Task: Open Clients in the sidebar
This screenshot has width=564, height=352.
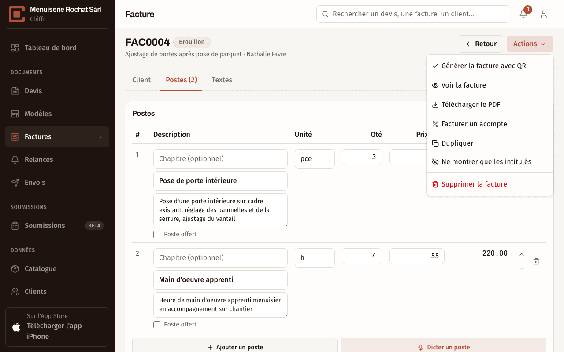Action: (x=57, y=291)
